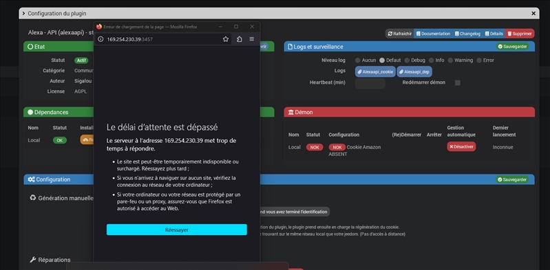Open the Alexaapi_cookie log
Viewport: 550px width, 270px height.
pyautogui.click(x=375, y=71)
